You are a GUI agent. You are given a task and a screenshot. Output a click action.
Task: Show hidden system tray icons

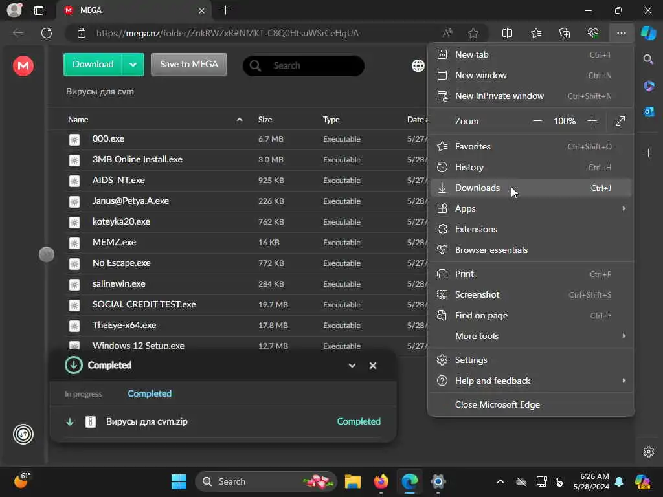pos(500,481)
